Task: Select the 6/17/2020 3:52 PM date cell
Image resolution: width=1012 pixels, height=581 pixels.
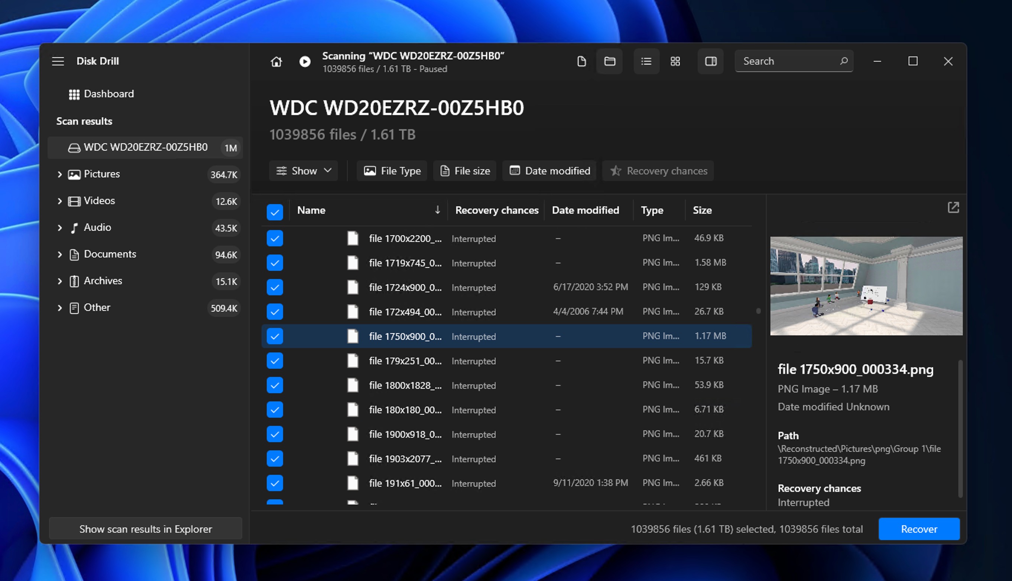Action: (x=590, y=287)
